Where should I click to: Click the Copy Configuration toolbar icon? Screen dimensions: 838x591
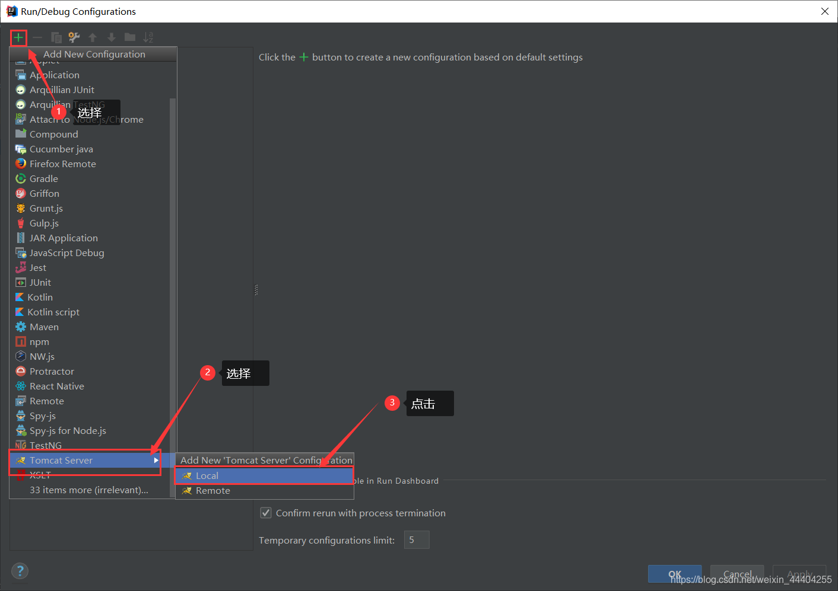(x=56, y=38)
